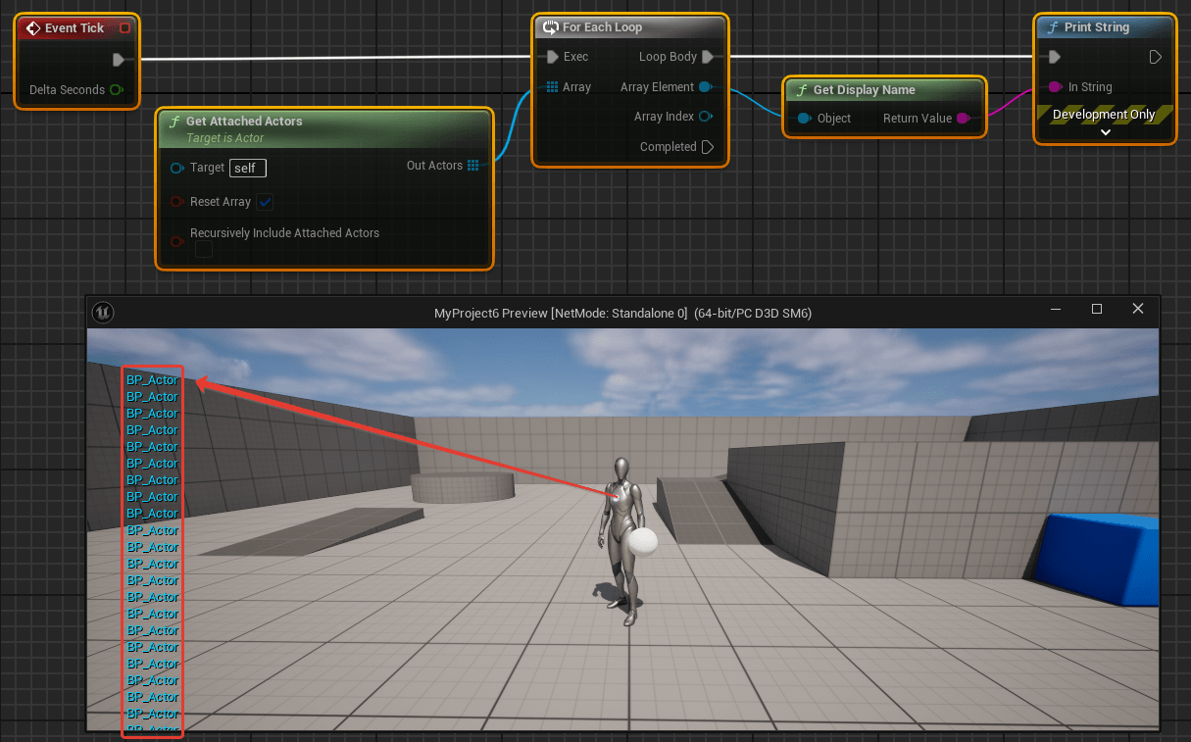Click the Loop Body output pin
Viewport: 1191px width, 742px height.
[x=708, y=57]
